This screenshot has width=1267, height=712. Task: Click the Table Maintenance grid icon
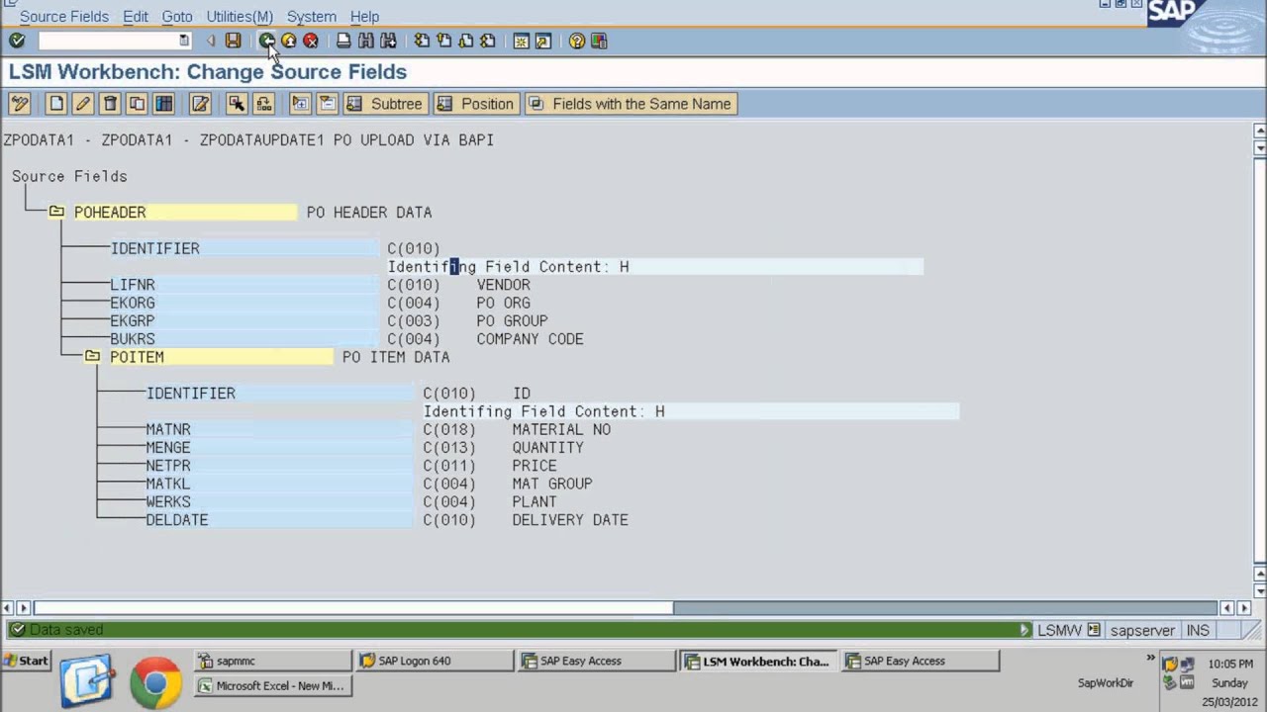click(x=163, y=104)
